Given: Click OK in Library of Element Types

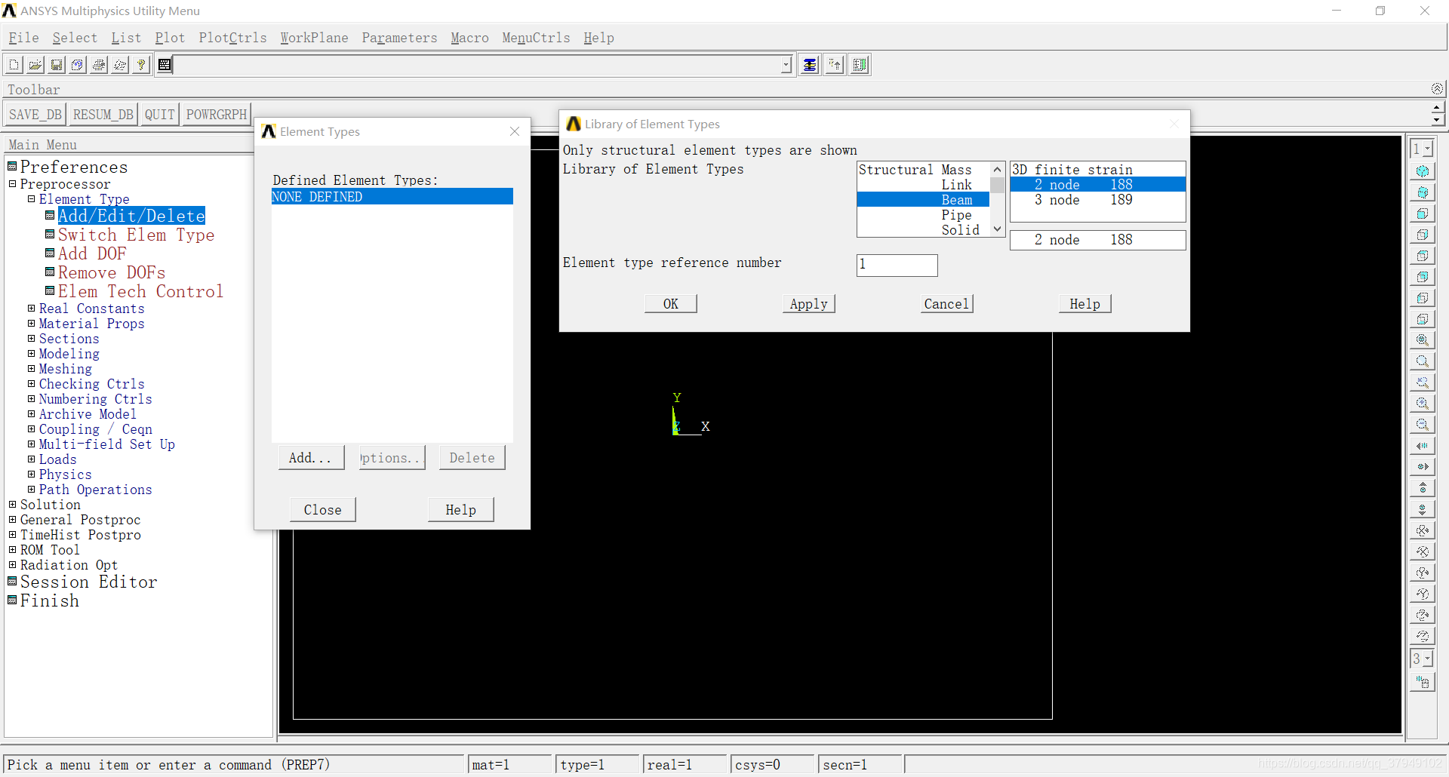Looking at the screenshot, I should [x=671, y=304].
